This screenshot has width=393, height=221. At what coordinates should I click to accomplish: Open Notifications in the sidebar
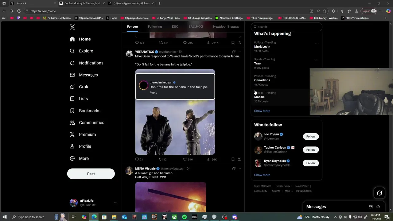87,63
